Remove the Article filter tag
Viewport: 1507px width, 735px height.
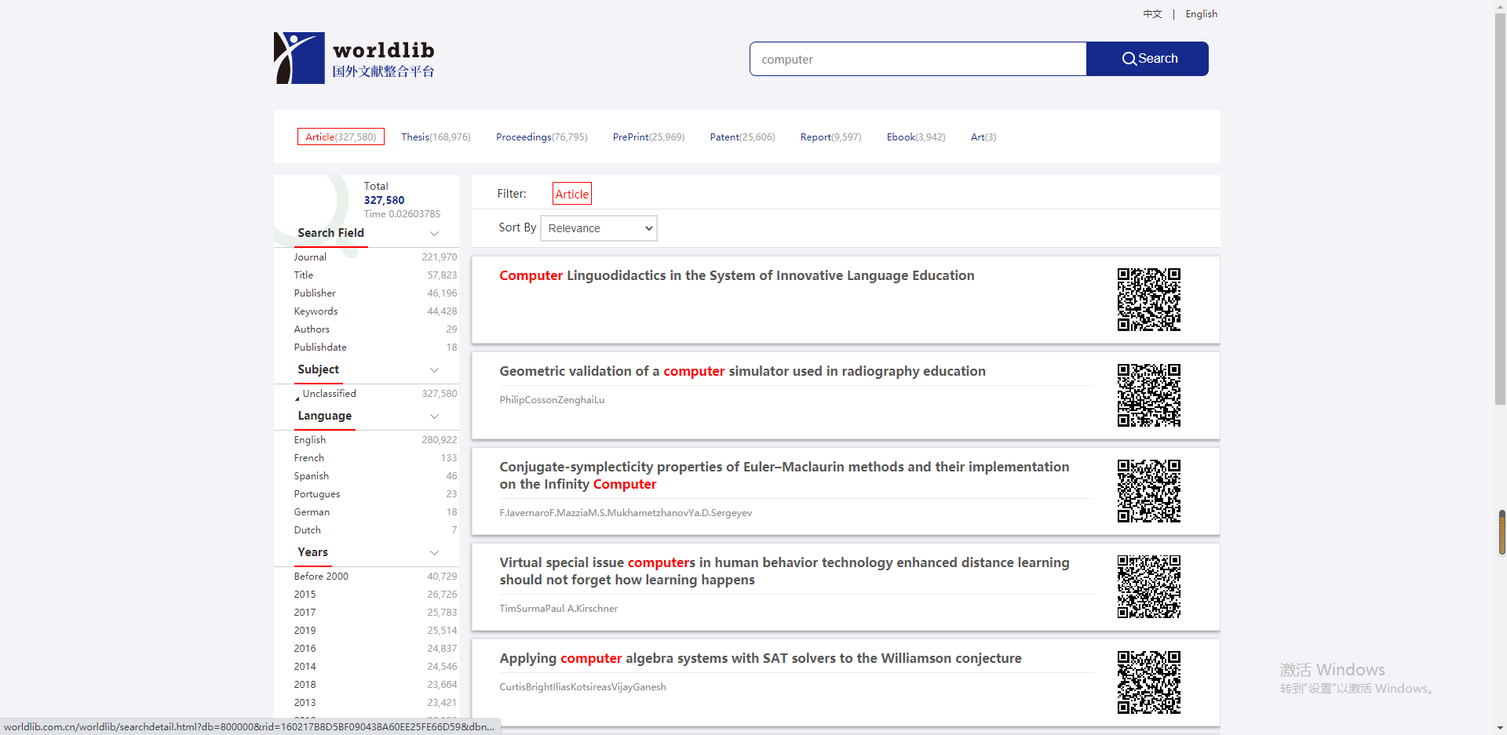pyautogui.click(x=571, y=195)
